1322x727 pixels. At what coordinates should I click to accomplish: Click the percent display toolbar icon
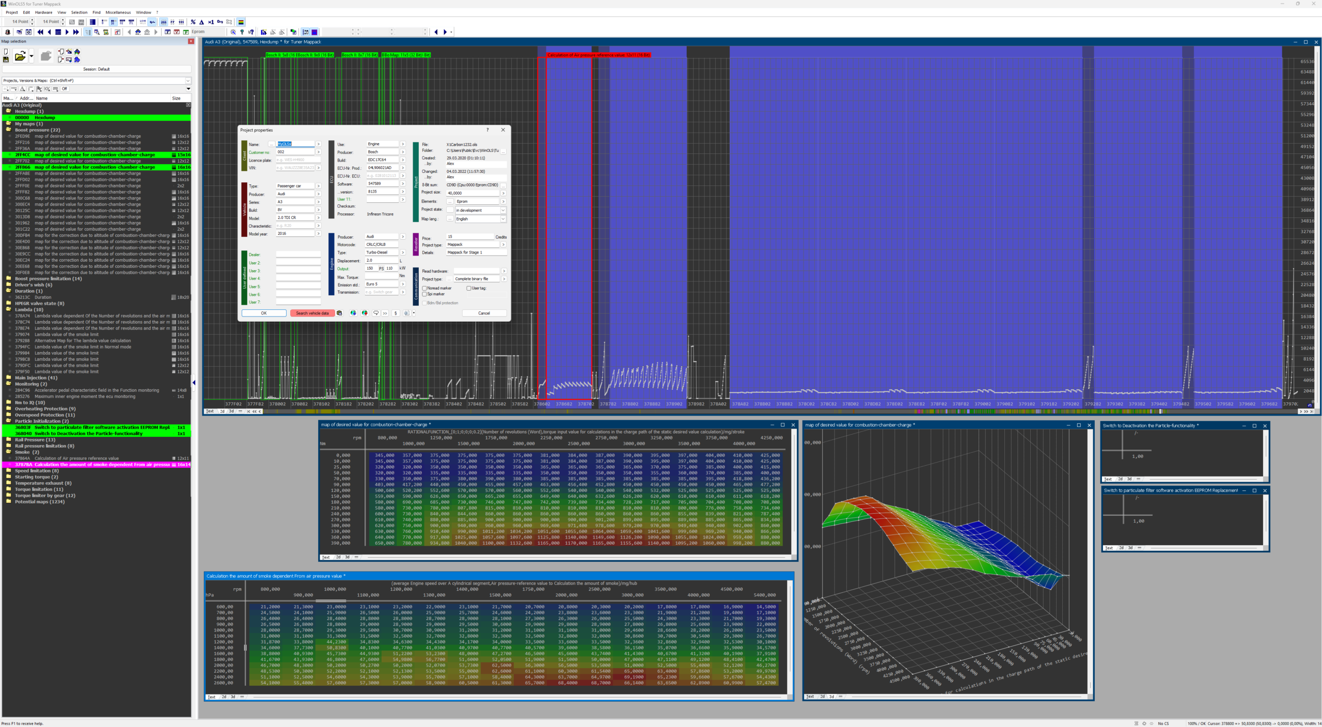coord(193,22)
